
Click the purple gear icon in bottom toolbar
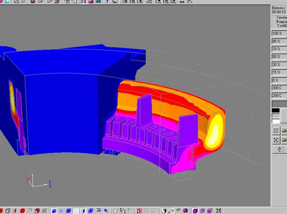(202, 211)
